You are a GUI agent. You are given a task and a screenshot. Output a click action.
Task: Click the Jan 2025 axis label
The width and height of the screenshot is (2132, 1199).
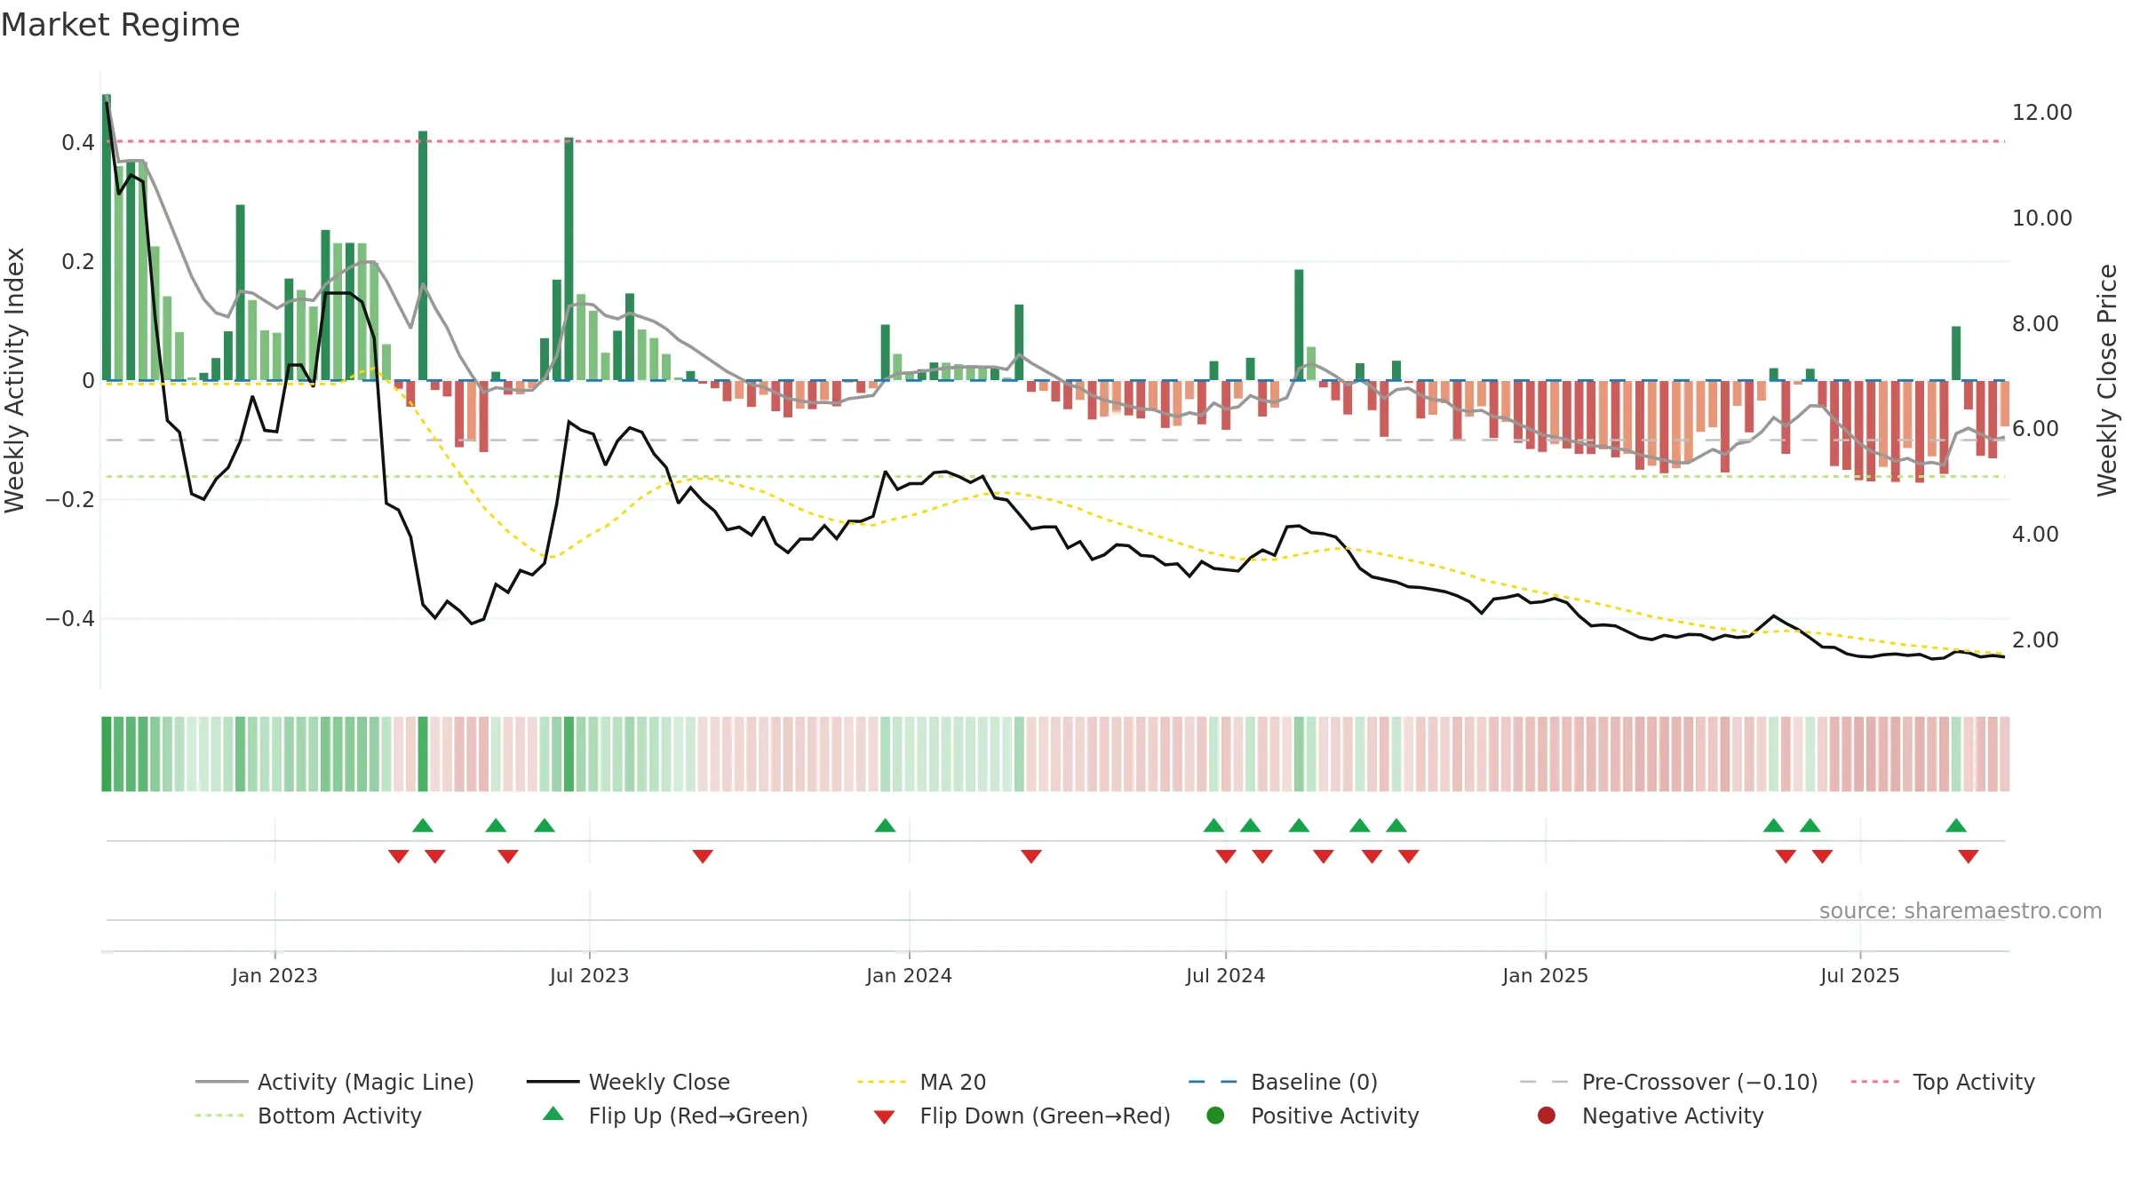[1545, 975]
